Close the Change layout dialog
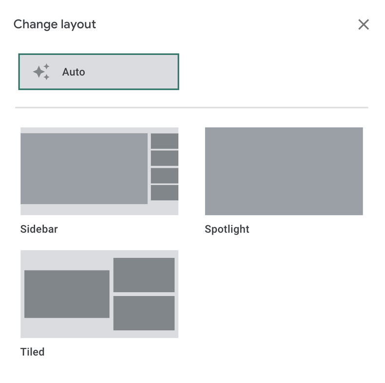The height and width of the screenshot is (383, 385). (363, 24)
